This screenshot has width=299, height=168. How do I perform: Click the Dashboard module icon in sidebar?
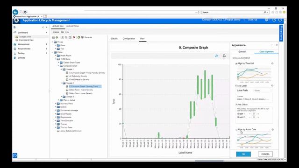15,33
